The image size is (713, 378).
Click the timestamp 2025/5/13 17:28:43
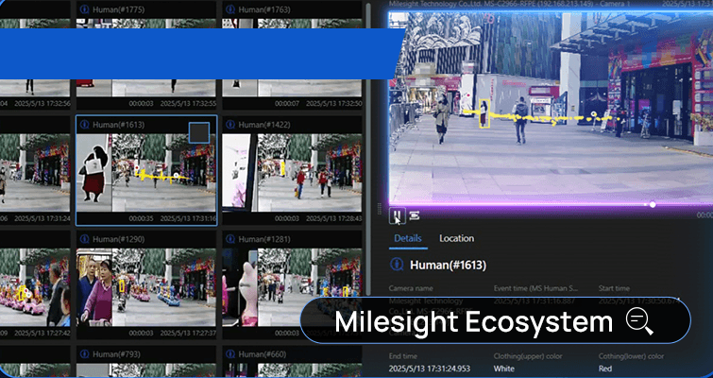(333, 219)
